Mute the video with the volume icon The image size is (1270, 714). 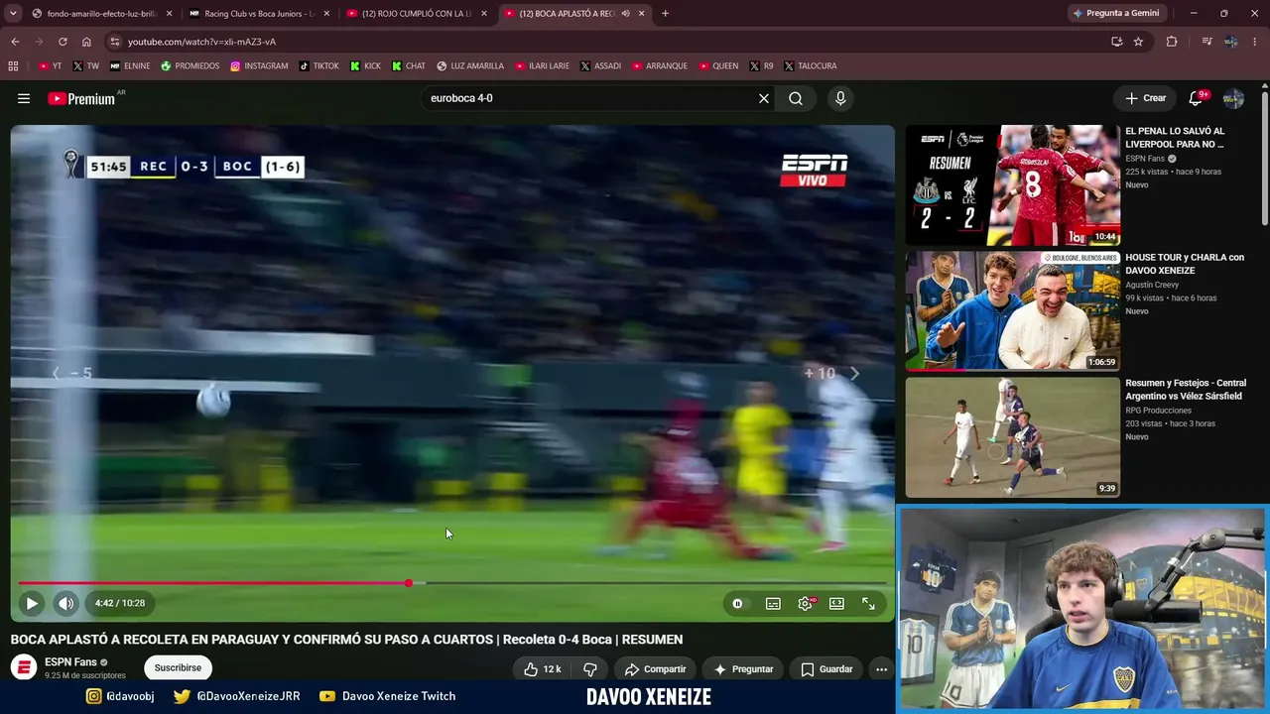(65, 603)
